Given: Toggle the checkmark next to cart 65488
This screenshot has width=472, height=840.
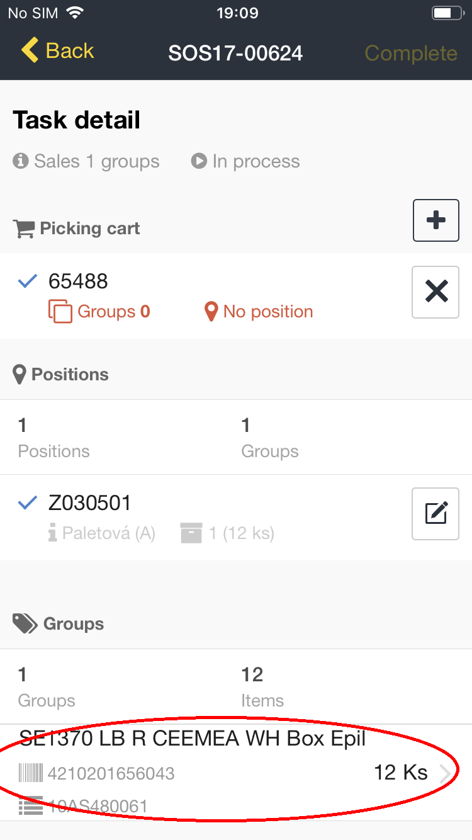Looking at the screenshot, I should coord(27,281).
